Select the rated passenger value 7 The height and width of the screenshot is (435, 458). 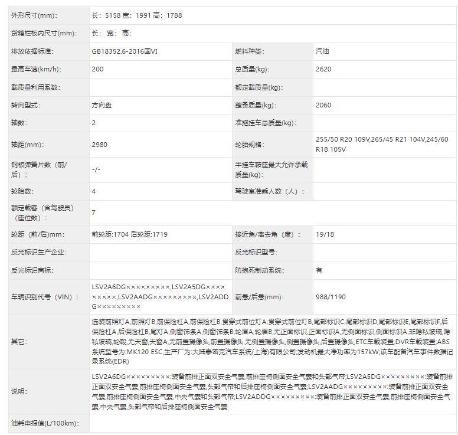[93, 212]
